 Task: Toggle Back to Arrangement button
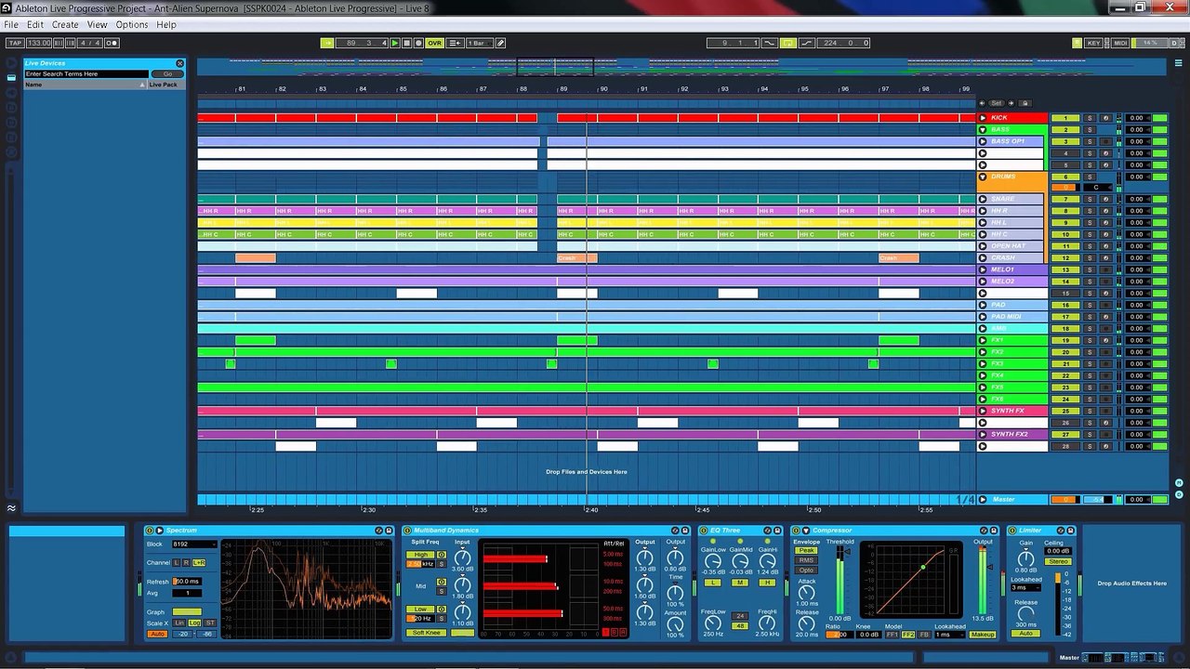[456, 43]
